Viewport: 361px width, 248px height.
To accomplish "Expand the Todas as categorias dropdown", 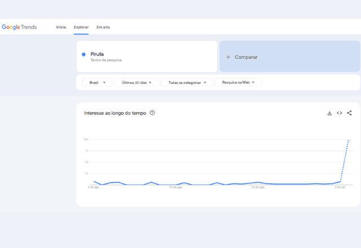I will click(187, 83).
